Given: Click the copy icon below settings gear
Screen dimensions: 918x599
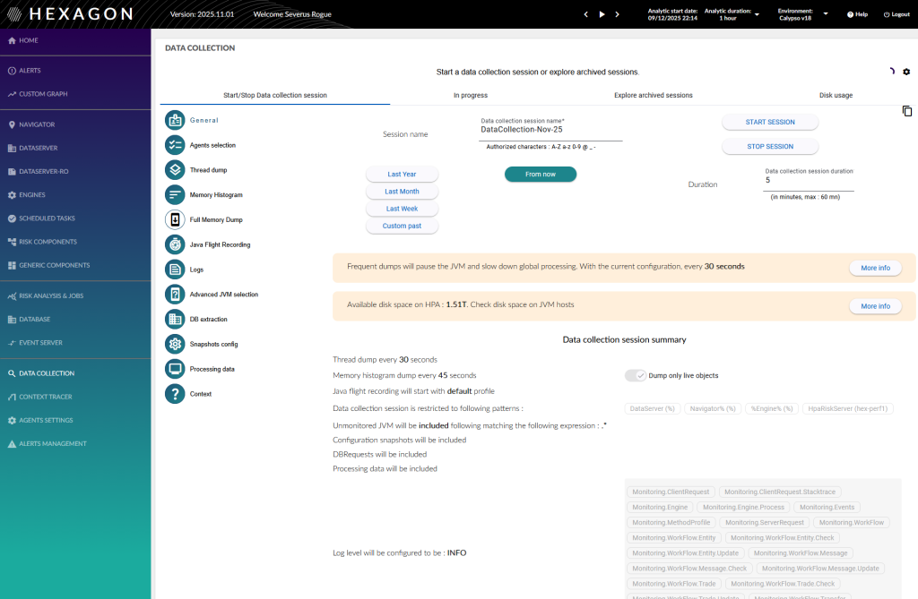Looking at the screenshot, I should tap(906, 111).
